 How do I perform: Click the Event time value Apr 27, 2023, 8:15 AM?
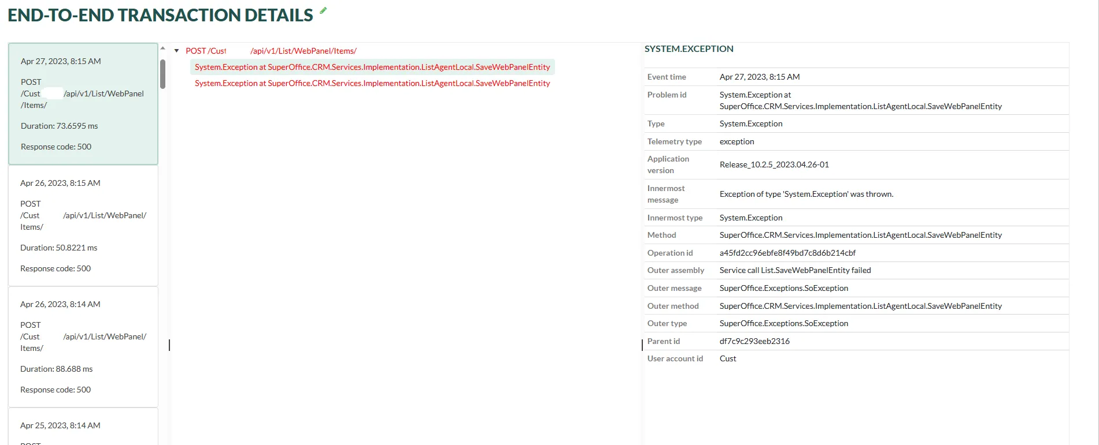(760, 77)
